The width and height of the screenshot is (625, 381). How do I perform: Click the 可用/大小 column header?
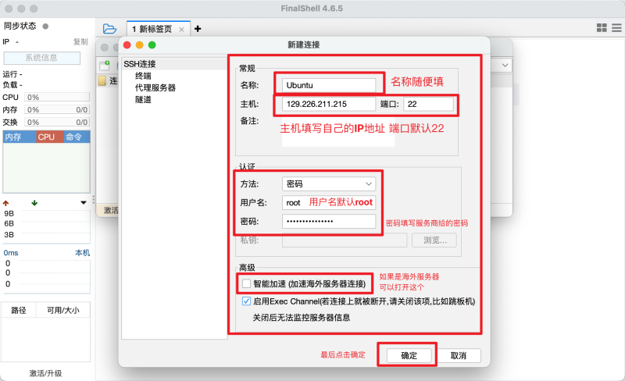[63, 310]
